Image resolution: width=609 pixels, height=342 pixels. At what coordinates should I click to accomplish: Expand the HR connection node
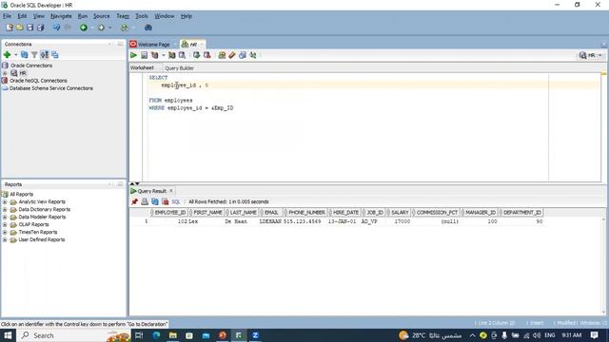5,73
